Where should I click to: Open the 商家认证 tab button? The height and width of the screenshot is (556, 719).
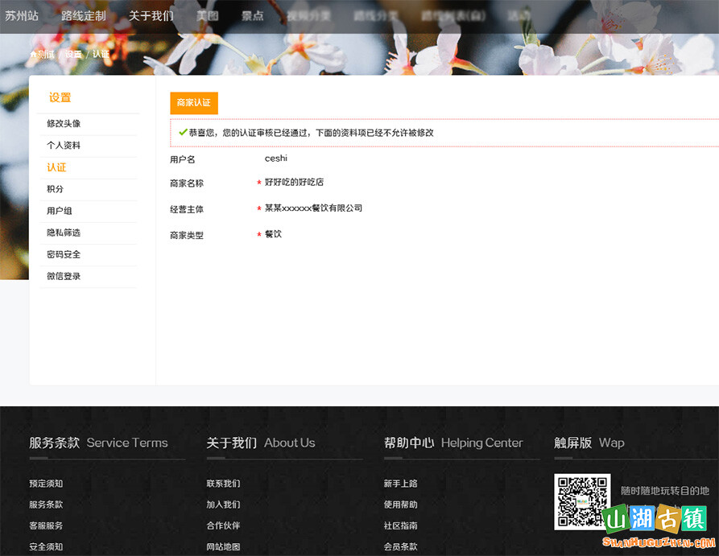point(193,103)
